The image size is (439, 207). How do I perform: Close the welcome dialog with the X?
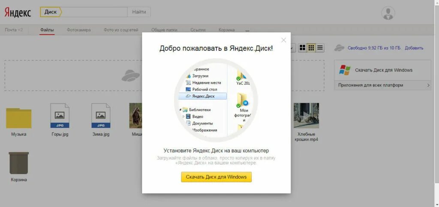tap(284, 40)
